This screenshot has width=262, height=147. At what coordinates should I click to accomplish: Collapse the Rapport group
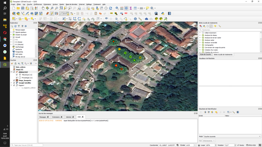click(x=11, y=85)
